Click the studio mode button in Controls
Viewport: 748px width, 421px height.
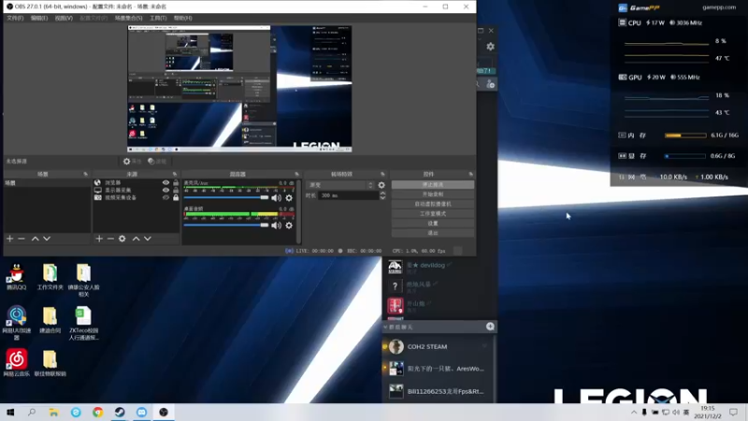(x=433, y=213)
